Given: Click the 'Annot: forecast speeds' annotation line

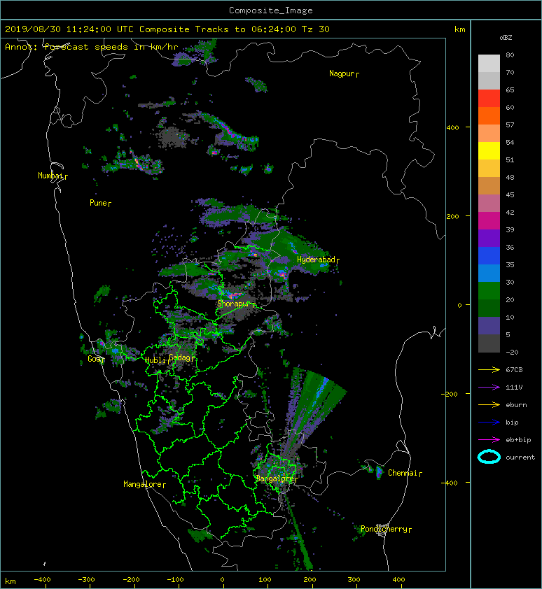Looking at the screenshot, I should [92, 47].
